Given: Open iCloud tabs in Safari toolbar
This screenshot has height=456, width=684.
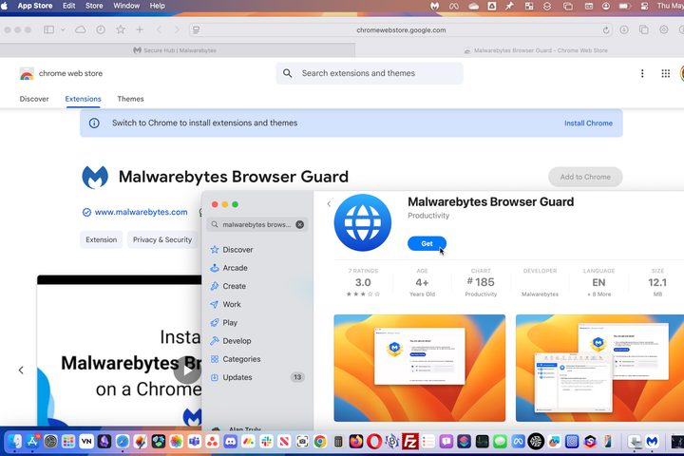Looking at the screenshot, I should (x=80, y=29).
